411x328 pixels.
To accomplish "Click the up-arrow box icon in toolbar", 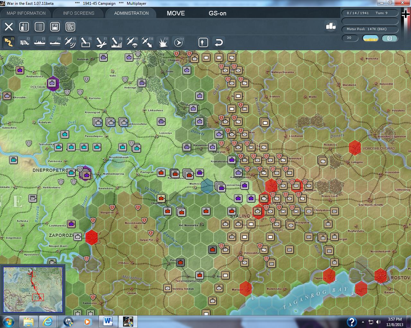I will click(203, 42).
